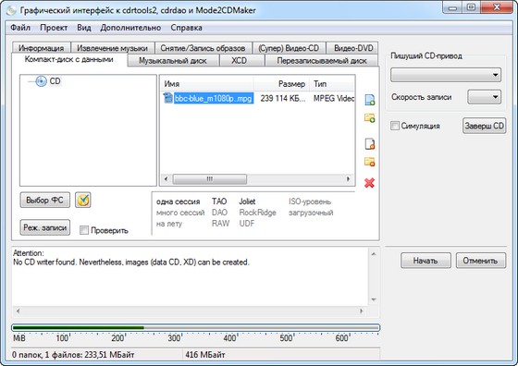Click the одна сессия label
Image resolution: width=518 pixels, height=366 pixels.
pyautogui.click(x=178, y=201)
